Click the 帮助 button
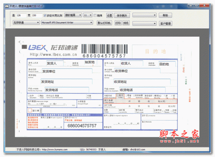The image size is (215, 157). [165, 15]
